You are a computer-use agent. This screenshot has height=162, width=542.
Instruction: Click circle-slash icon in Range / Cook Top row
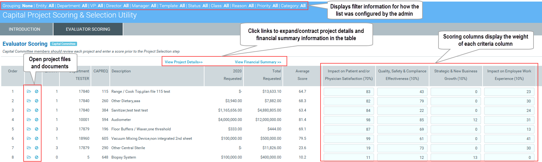(x=36, y=91)
